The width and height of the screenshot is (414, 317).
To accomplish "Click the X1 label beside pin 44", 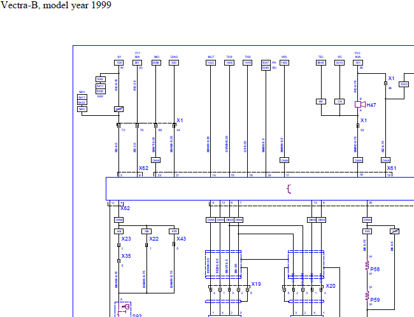I will coord(180,120).
